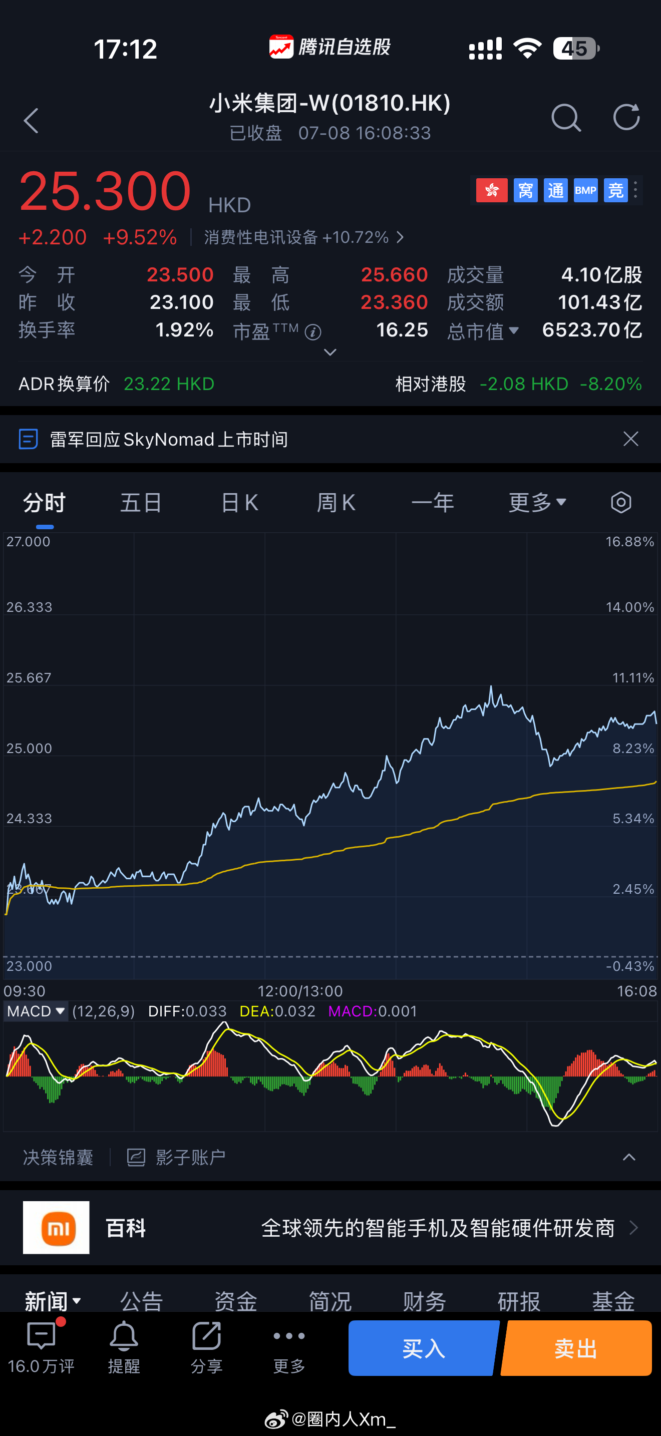Open the 新闻 tab dropdown
Viewport: 661px width, 1436px height.
click(53, 1302)
